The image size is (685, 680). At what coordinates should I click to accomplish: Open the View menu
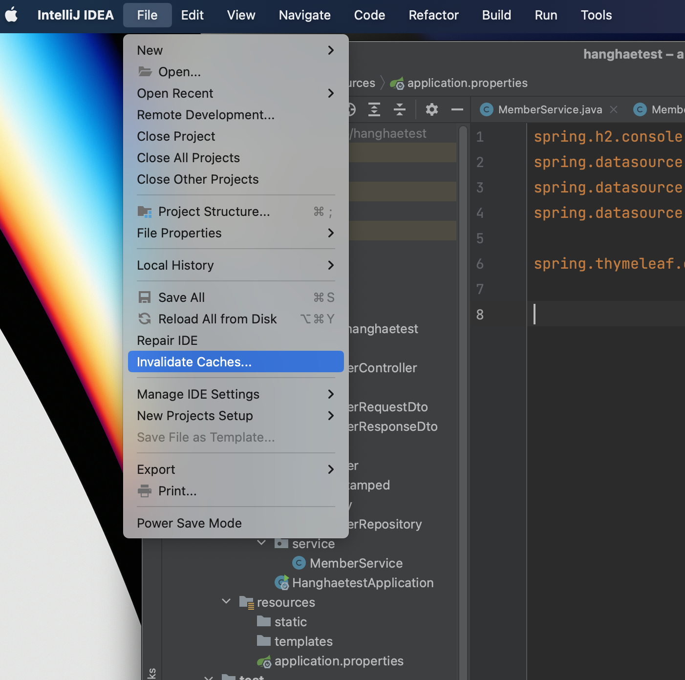point(241,15)
